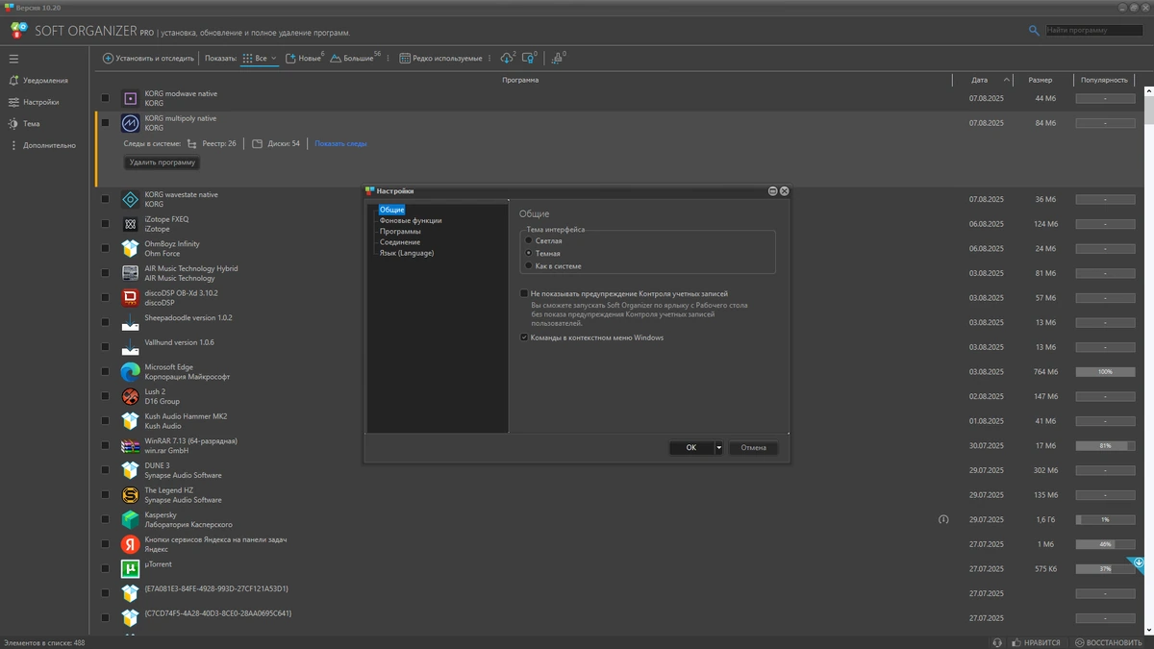Click the Показать следы link
1154x649 pixels.
[x=340, y=143]
